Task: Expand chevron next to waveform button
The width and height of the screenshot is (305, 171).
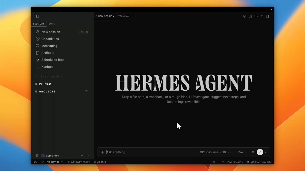Action: (266, 152)
